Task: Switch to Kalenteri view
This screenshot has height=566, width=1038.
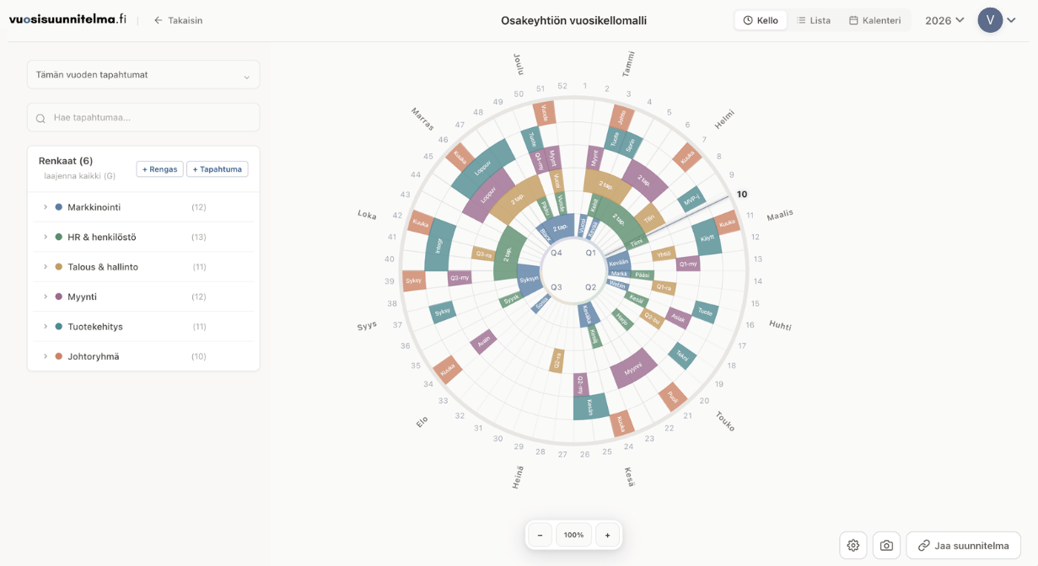Action: point(874,20)
